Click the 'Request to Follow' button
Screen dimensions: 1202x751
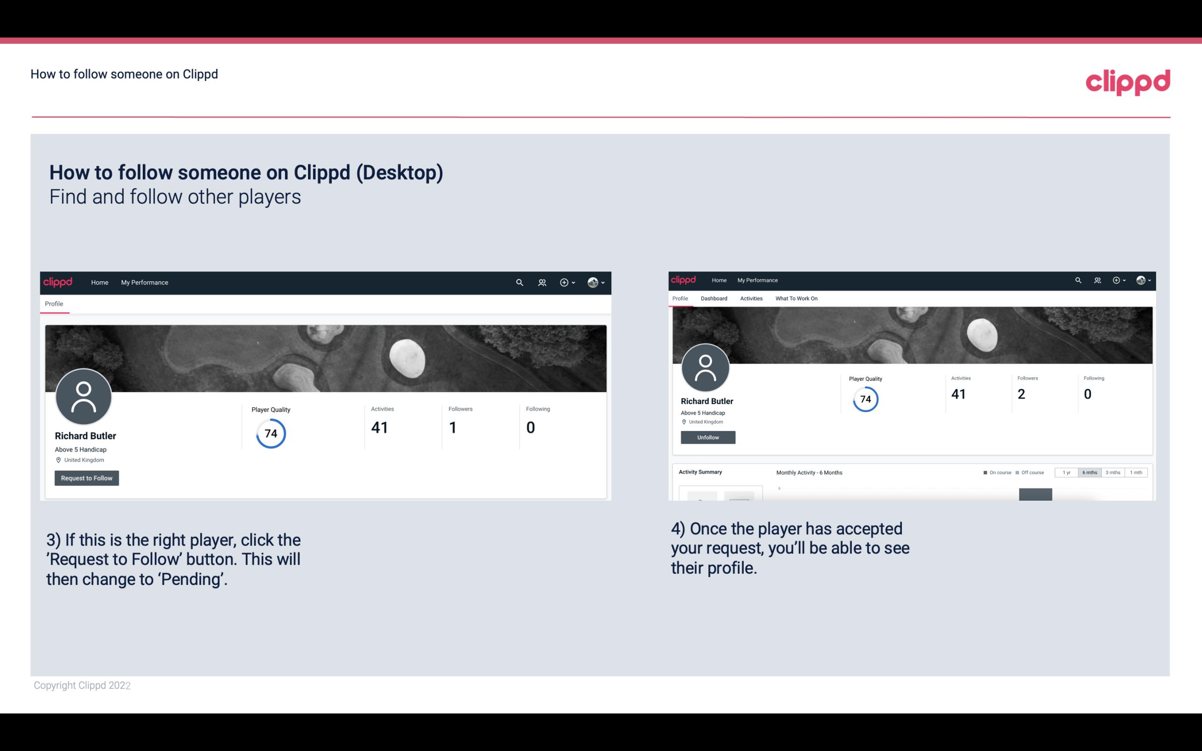(x=87, y=478)
